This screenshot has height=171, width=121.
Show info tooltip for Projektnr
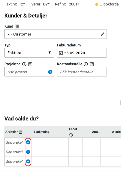click(x=24, y=64)
